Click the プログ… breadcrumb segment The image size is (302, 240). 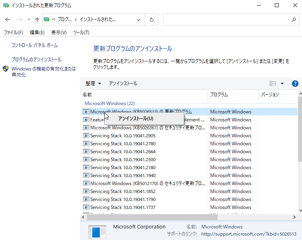(65, 20)
